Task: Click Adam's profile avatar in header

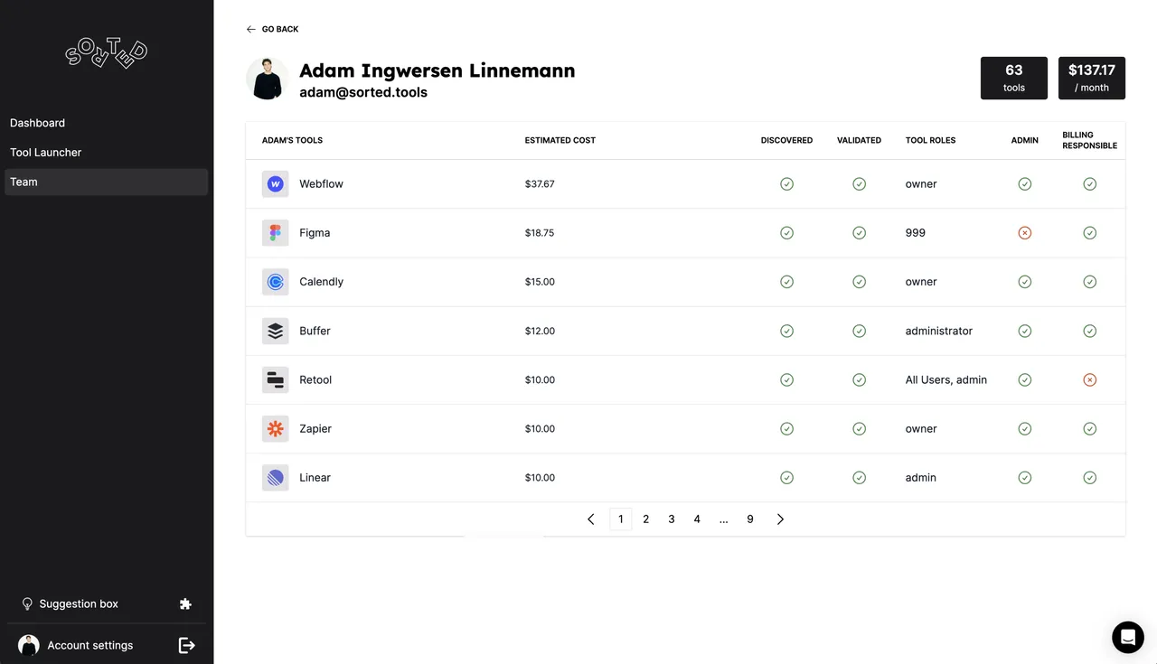Action: [x=268, y=79]
